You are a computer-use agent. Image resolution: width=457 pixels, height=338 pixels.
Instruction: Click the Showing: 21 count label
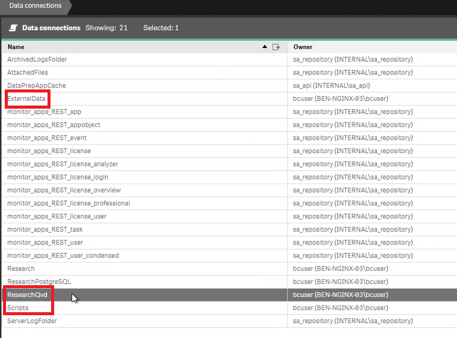(106, 28)
